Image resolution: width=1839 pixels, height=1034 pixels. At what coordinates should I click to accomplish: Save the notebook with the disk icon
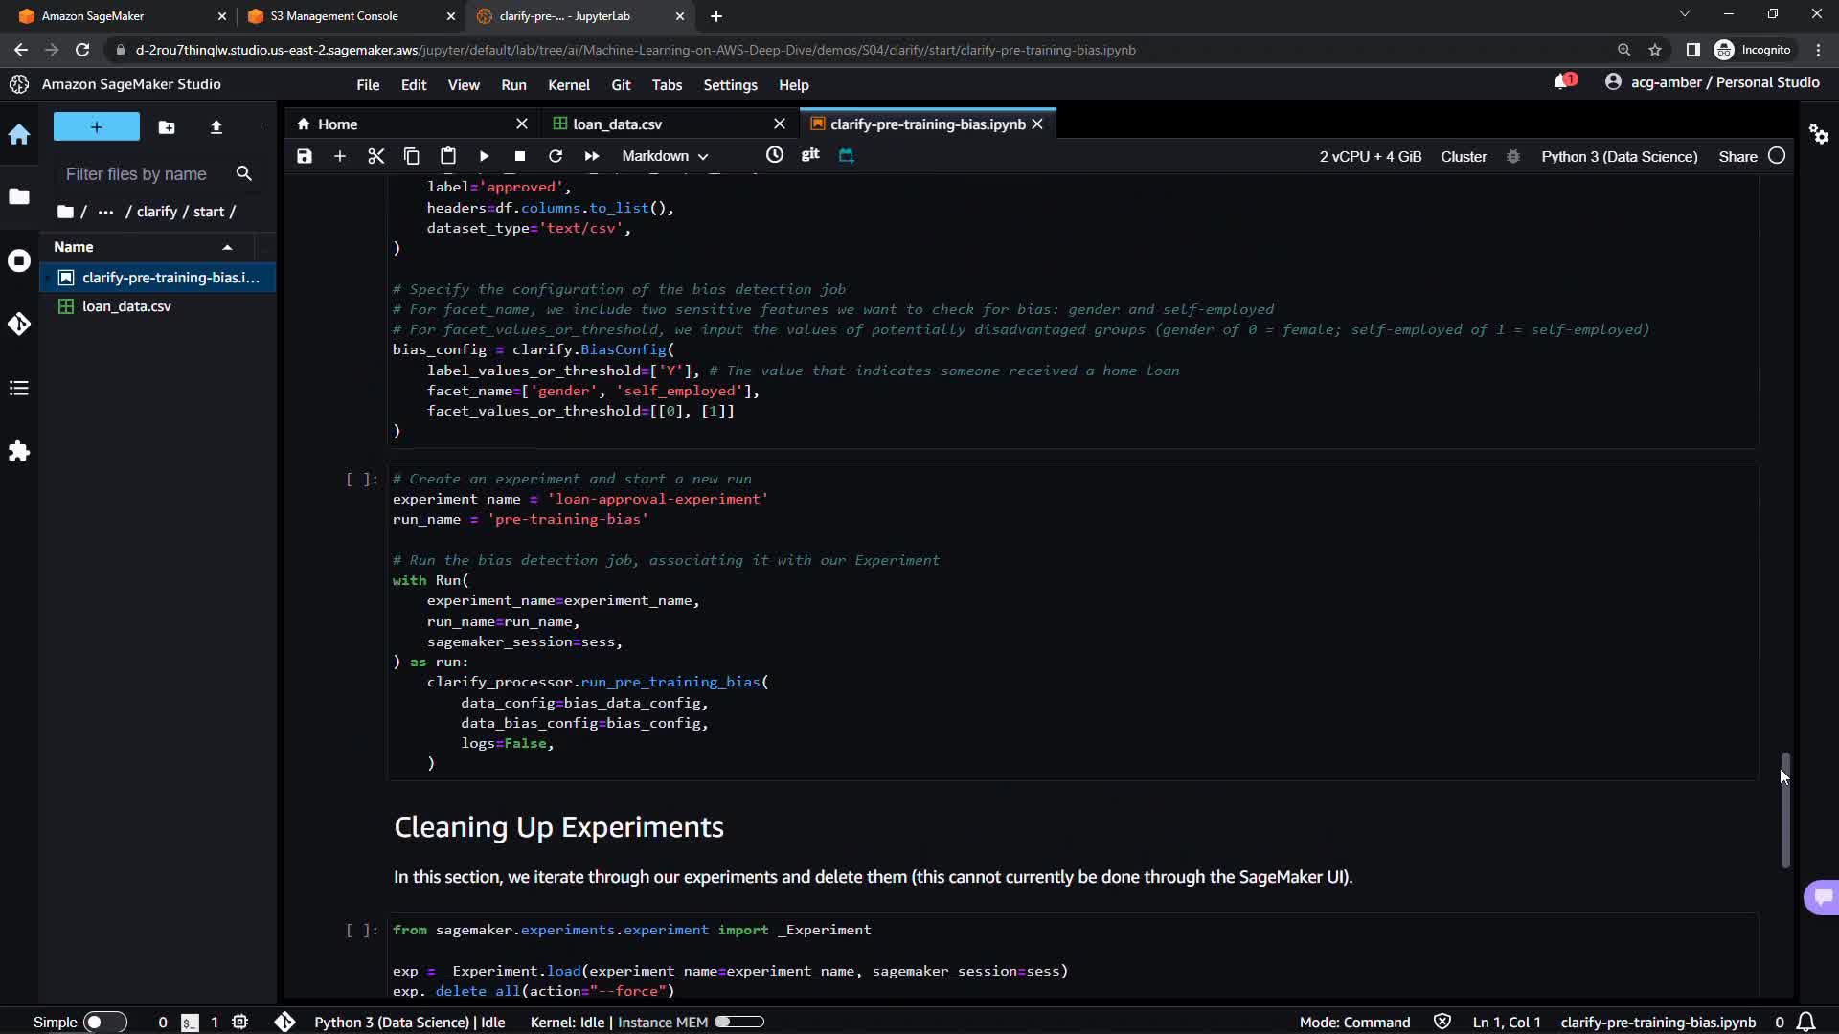(x=305, y=156)
